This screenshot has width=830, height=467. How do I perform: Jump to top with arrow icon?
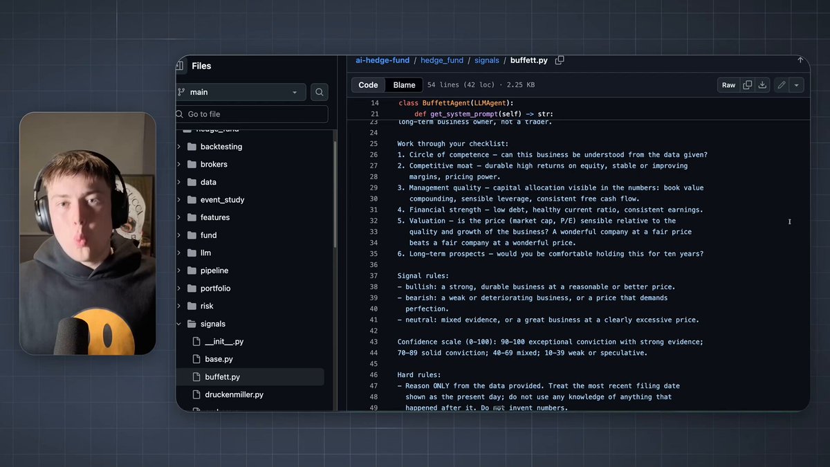coord(800,60)
